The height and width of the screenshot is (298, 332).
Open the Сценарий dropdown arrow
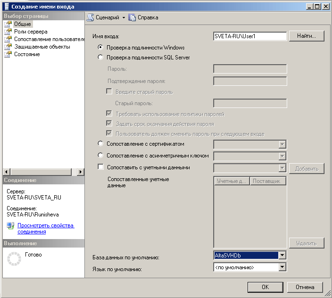124,17
